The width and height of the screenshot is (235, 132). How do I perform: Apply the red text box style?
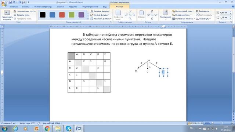pyautogui.click(x=62, y=15)
